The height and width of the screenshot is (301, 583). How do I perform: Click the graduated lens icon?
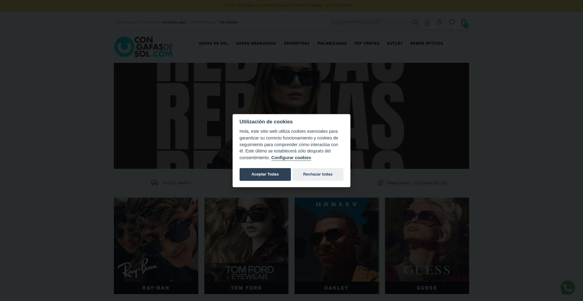[x=380, y=183]
